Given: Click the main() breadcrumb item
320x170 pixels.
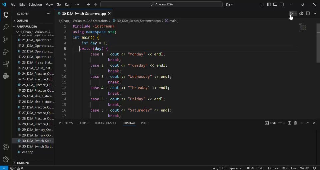Looking at the screenshot, I should point(172,21).
